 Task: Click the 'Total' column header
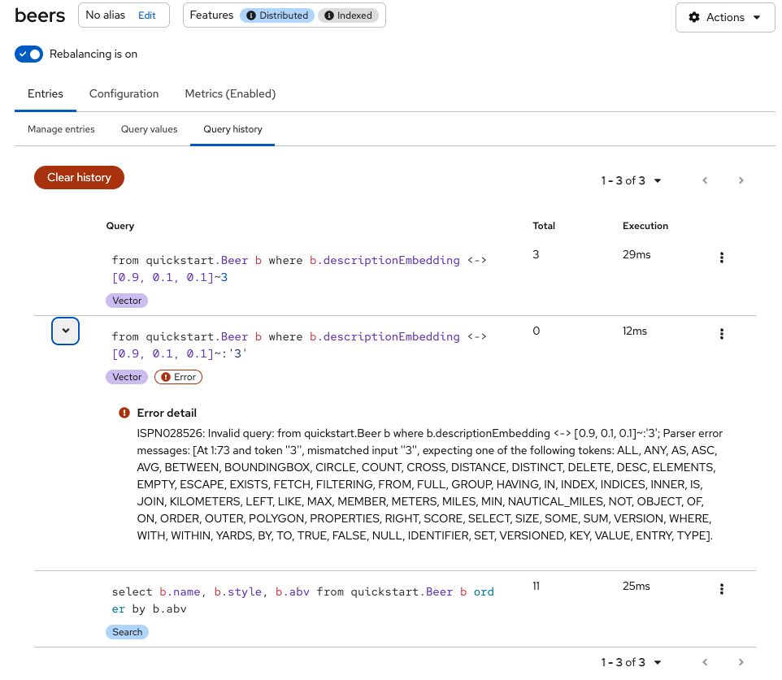[x=544, y=226]
